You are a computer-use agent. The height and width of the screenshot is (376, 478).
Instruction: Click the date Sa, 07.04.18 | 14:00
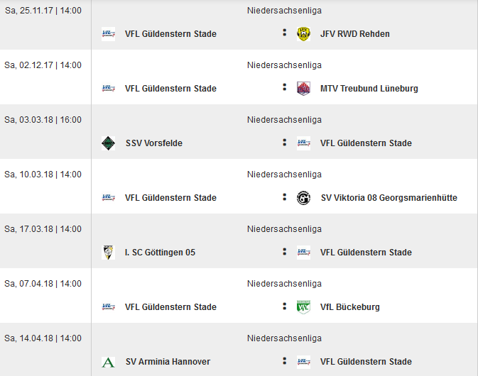(43, 284)
